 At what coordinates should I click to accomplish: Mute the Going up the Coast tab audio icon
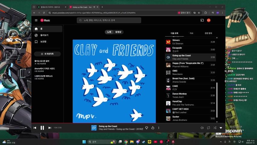pos(94,7)
